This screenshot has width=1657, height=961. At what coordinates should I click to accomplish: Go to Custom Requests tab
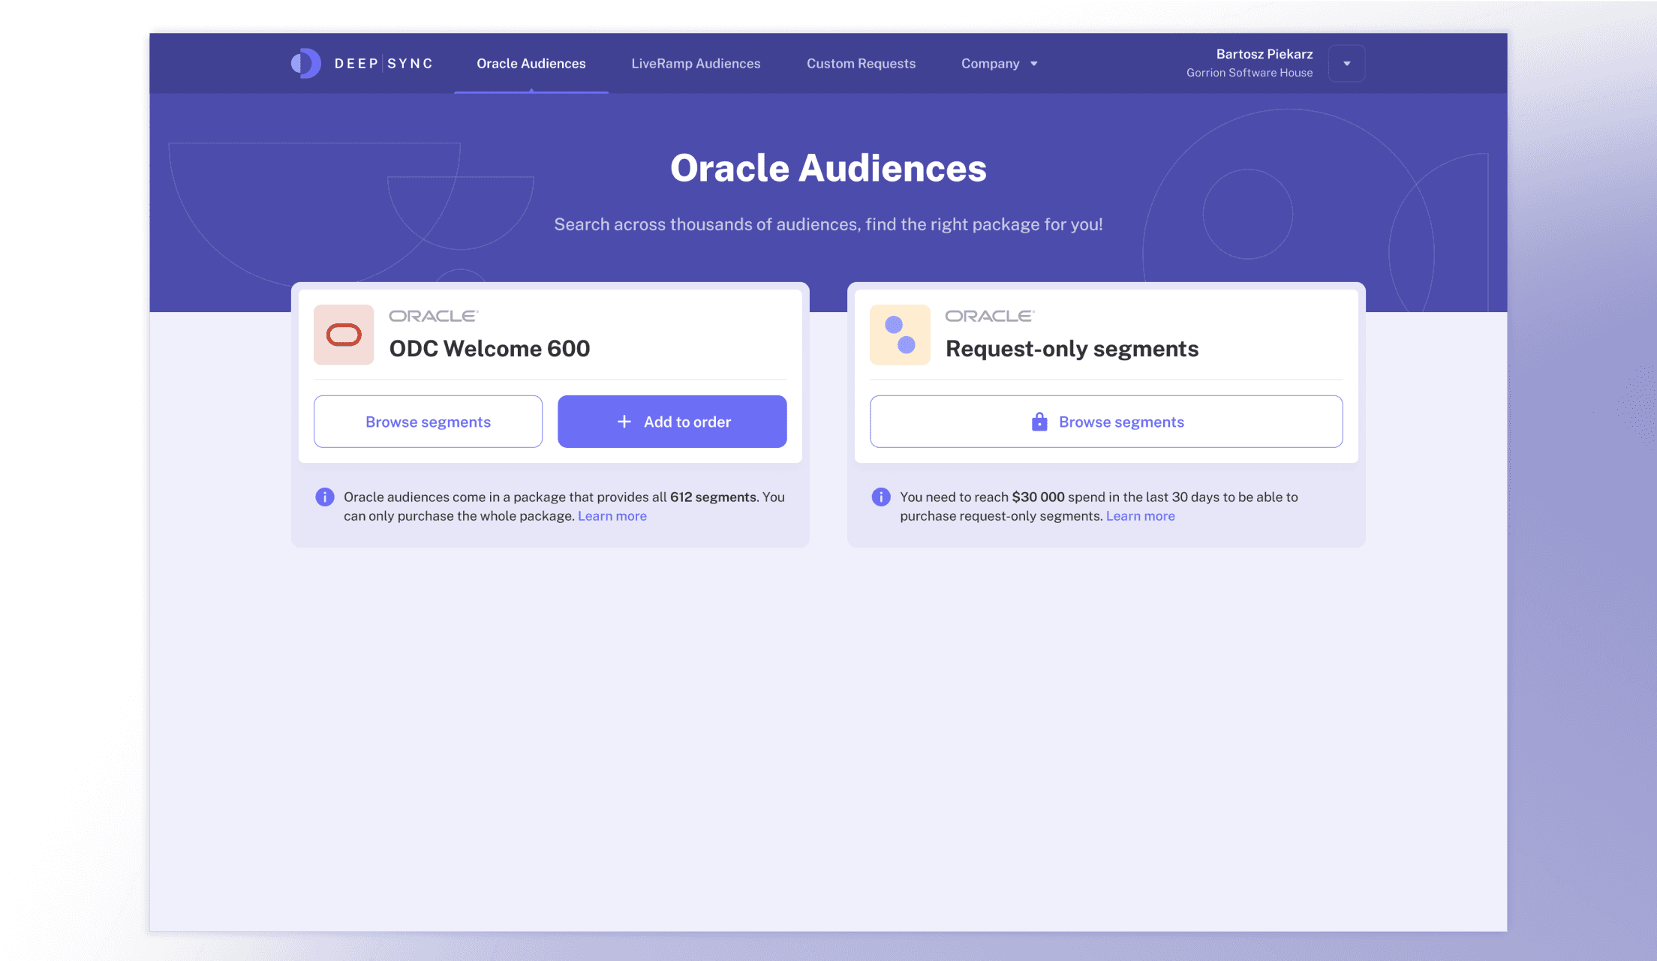(861, 64)
